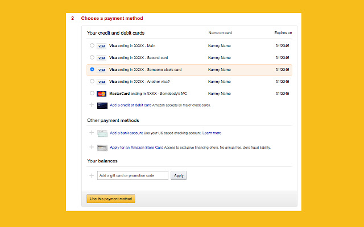
Task: Open Apply for an Amazon Store Card link
Action: (x=136, y=148)
